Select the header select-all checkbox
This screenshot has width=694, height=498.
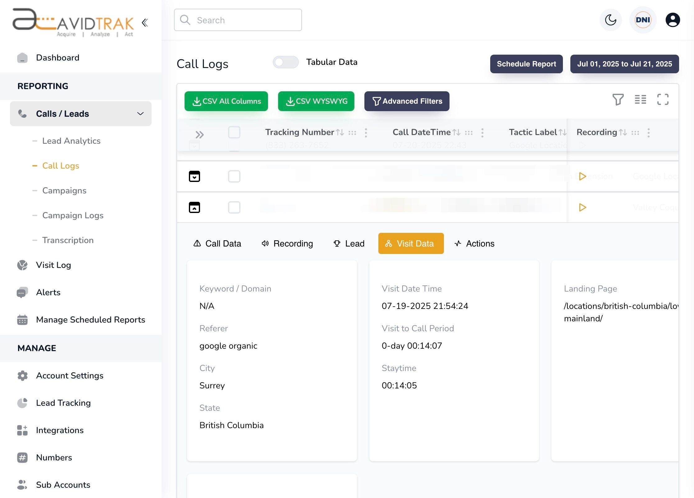pyautogui.click(x=234, y=132)
